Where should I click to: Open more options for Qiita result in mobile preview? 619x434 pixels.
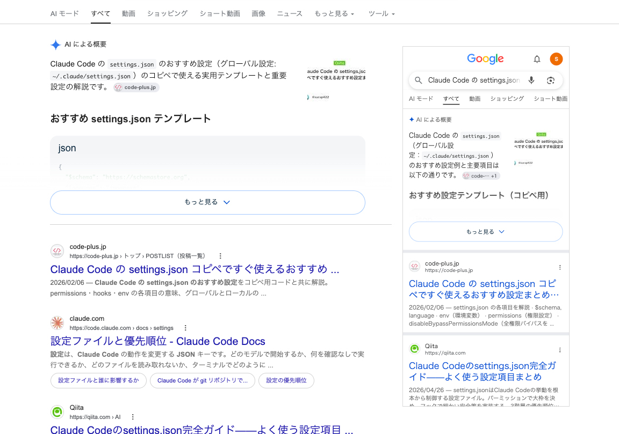(560, 350)
